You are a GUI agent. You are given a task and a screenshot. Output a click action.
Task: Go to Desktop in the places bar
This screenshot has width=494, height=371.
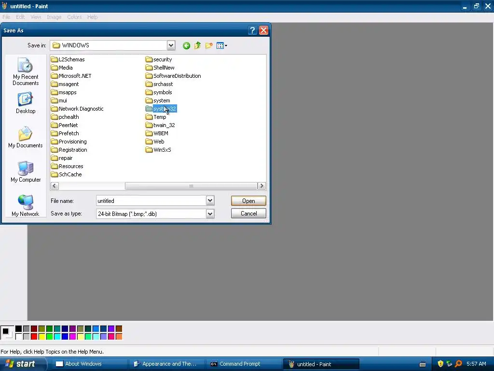tap(26, 103)
